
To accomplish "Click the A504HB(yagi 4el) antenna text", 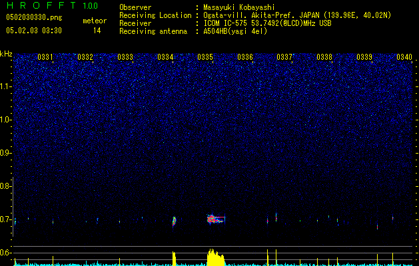I will [x=235, y=31].
